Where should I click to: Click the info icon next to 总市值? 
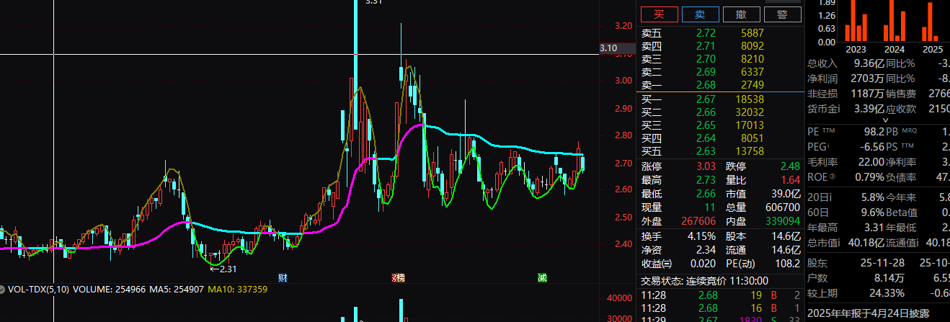point(840,241)
